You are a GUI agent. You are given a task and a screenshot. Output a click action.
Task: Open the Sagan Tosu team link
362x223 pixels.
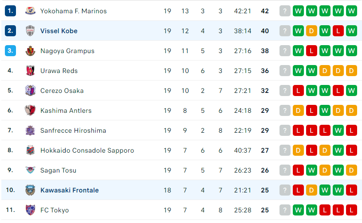coord(58,170)
